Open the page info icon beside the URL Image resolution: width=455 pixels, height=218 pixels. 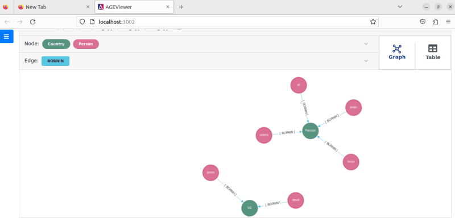92,22
